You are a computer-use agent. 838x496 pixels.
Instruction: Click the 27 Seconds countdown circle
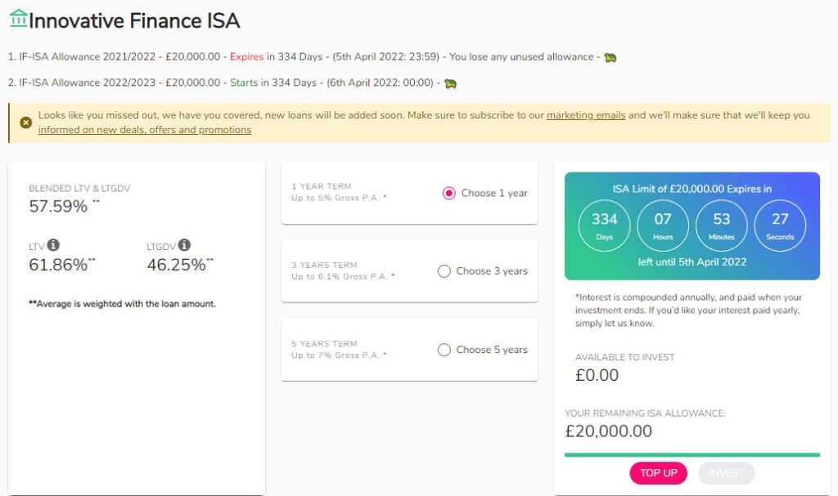(780, 226)
